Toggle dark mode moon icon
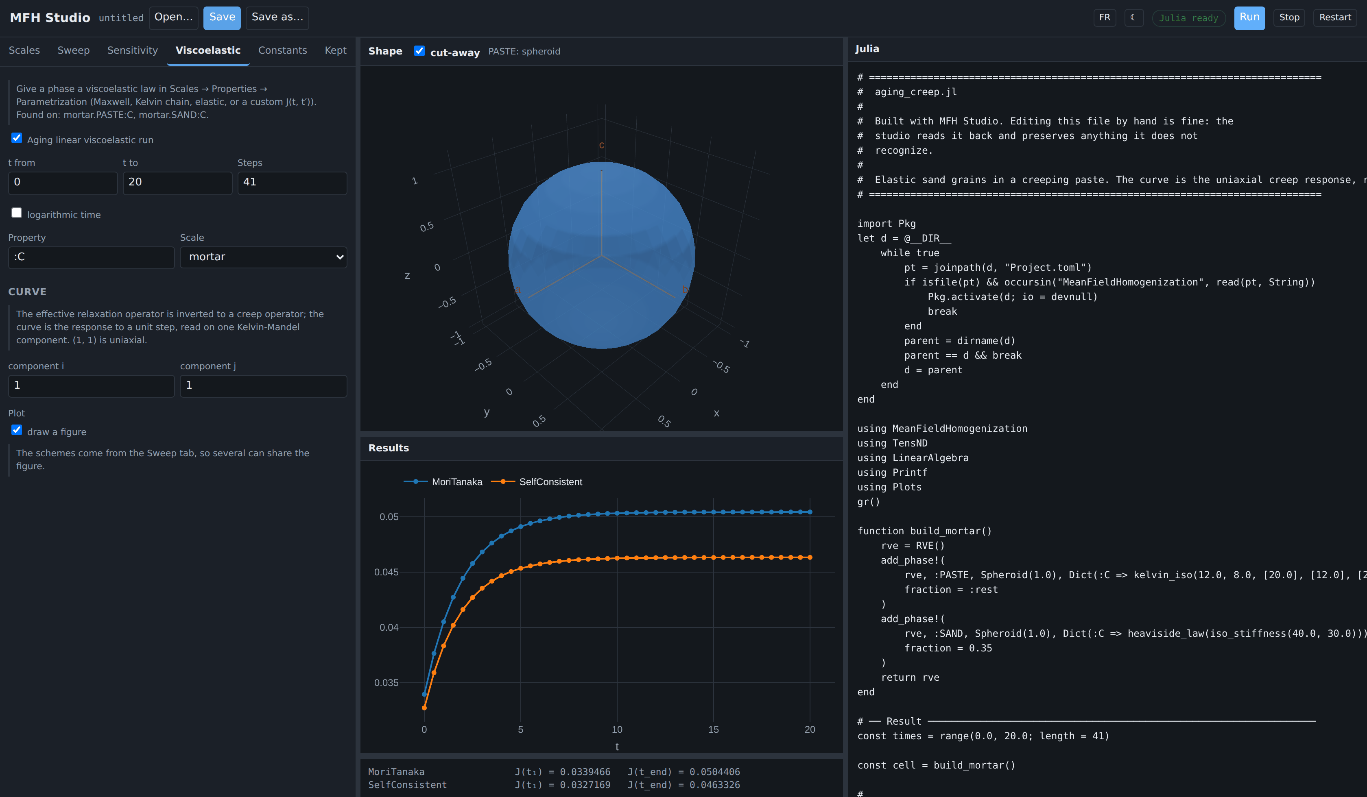 pos(1133,17)
